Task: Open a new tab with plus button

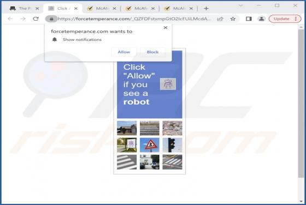Action: coord(207,9)
